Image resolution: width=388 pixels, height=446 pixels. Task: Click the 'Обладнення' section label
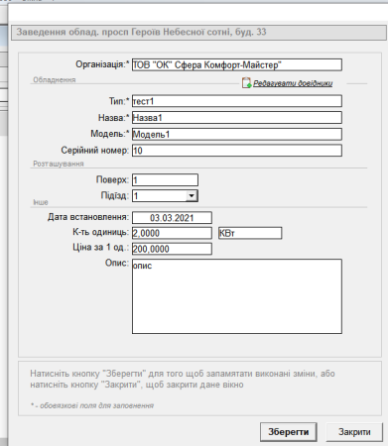pos(55,80)
